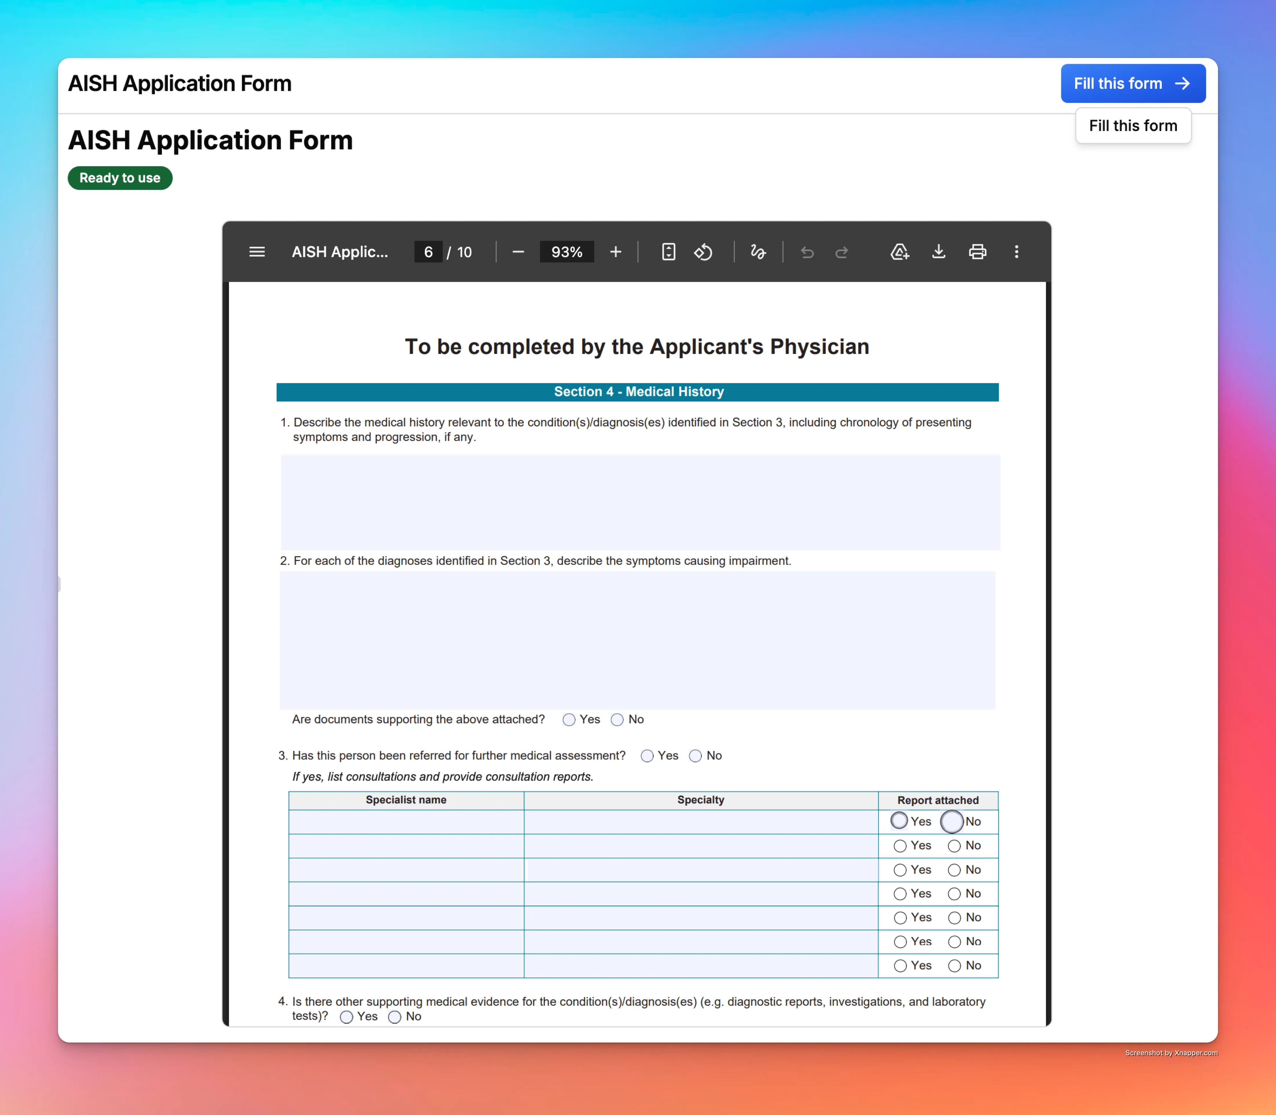Select the Ready to use badge

(x=119, y=178)
